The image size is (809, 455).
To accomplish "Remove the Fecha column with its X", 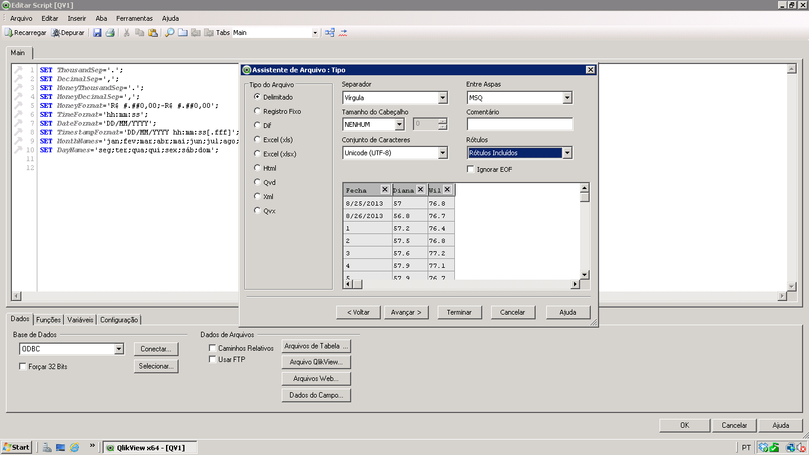I will point(385,190).
